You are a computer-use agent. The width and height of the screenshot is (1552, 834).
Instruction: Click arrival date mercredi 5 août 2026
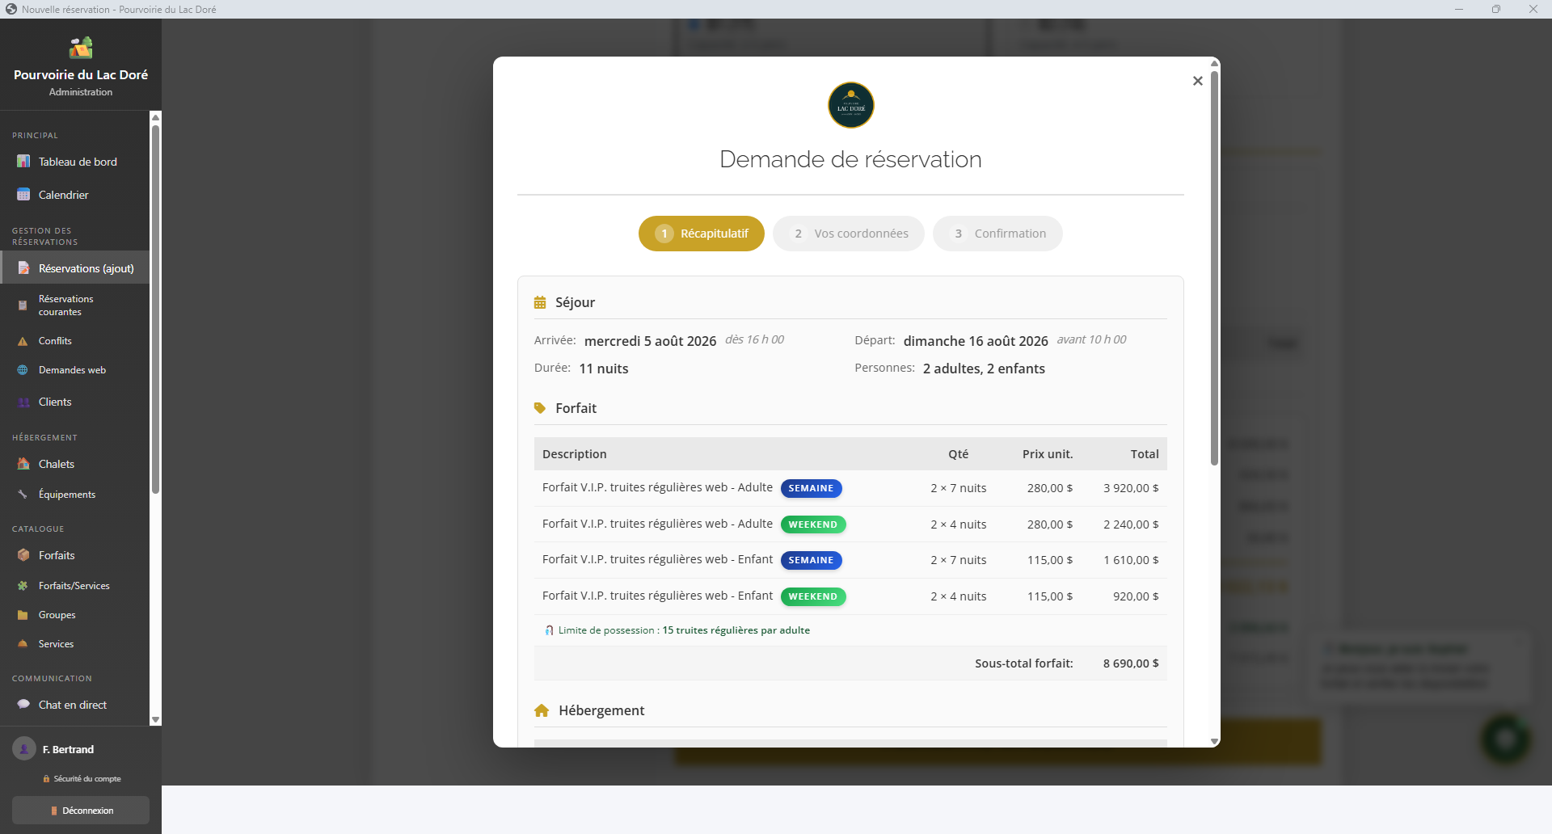(x=650, y=341)
